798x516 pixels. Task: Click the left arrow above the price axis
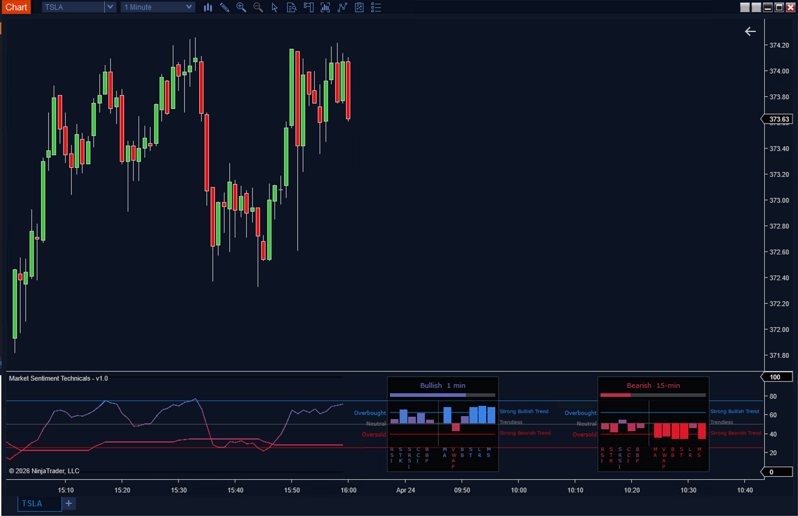[750, 31]
